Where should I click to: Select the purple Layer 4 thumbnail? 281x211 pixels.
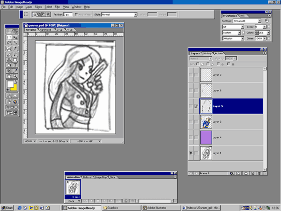point(206,138)
